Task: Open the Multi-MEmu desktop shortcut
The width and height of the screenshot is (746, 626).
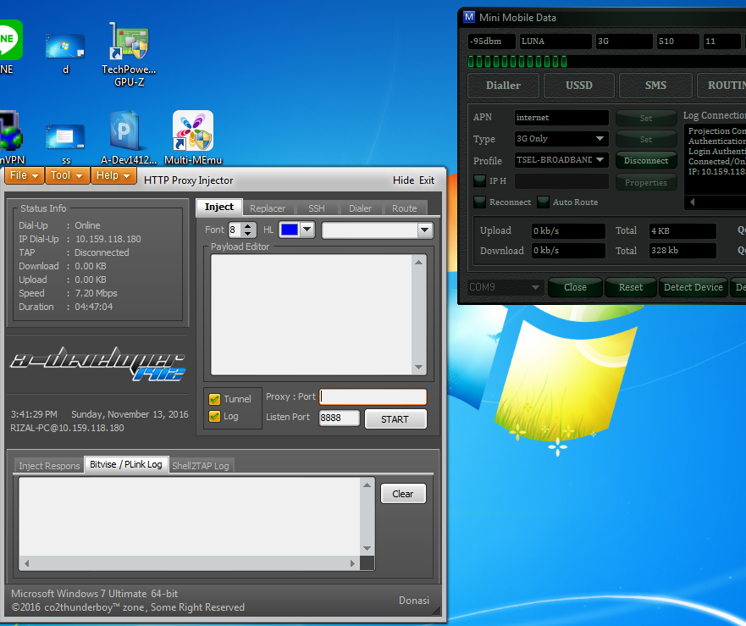Action: click(193, 138)
